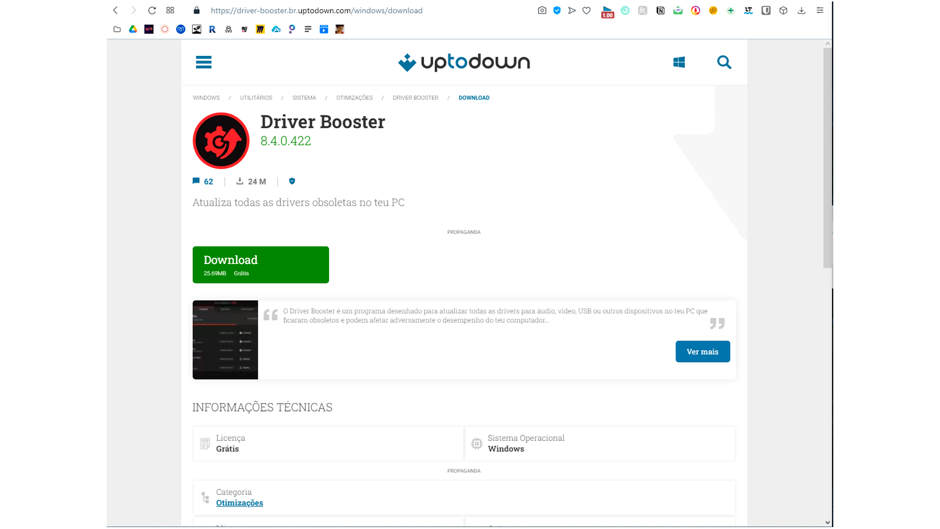Click tagline 'Atualiza todas as drivers obsoletas'

coord(298,202)
